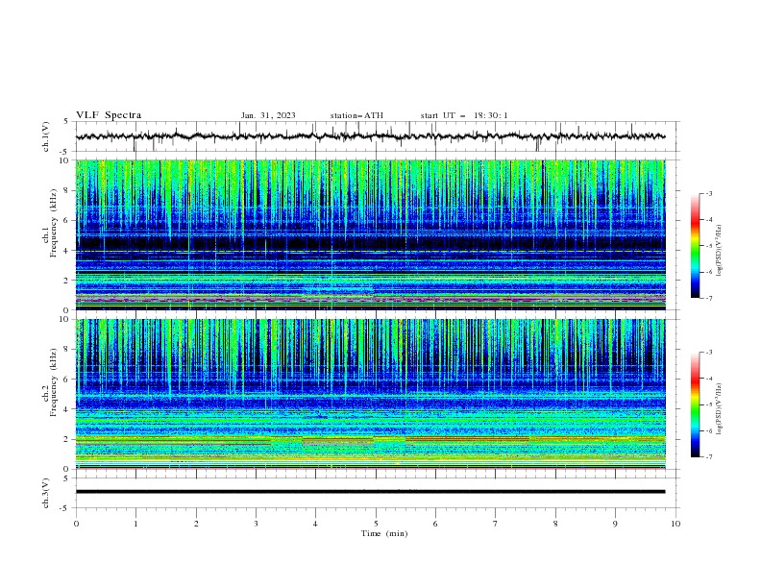The image size is (761, 588).
Task: Click the 'station=ATH' label
Action: click(x=356, y=115)
